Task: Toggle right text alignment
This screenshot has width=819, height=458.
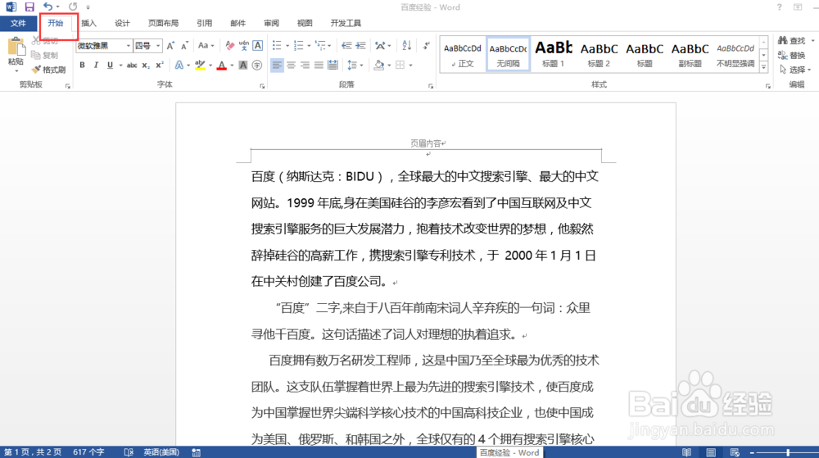Action: (305, 66)
